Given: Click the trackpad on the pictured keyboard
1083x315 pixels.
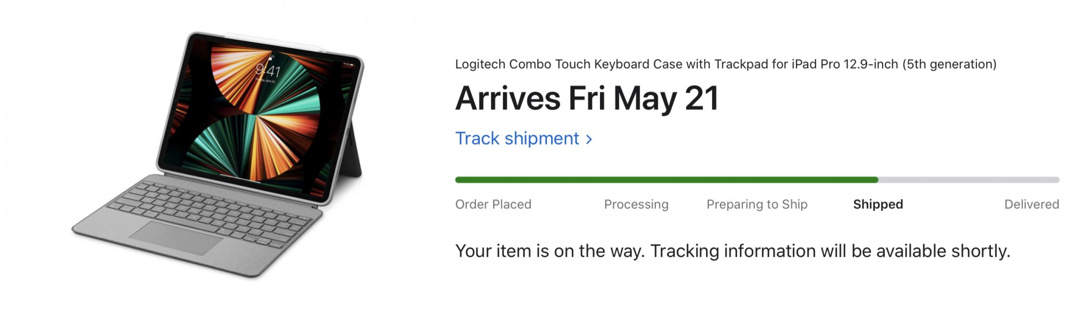Looking at the screenshot, I should tap(177, 238).
